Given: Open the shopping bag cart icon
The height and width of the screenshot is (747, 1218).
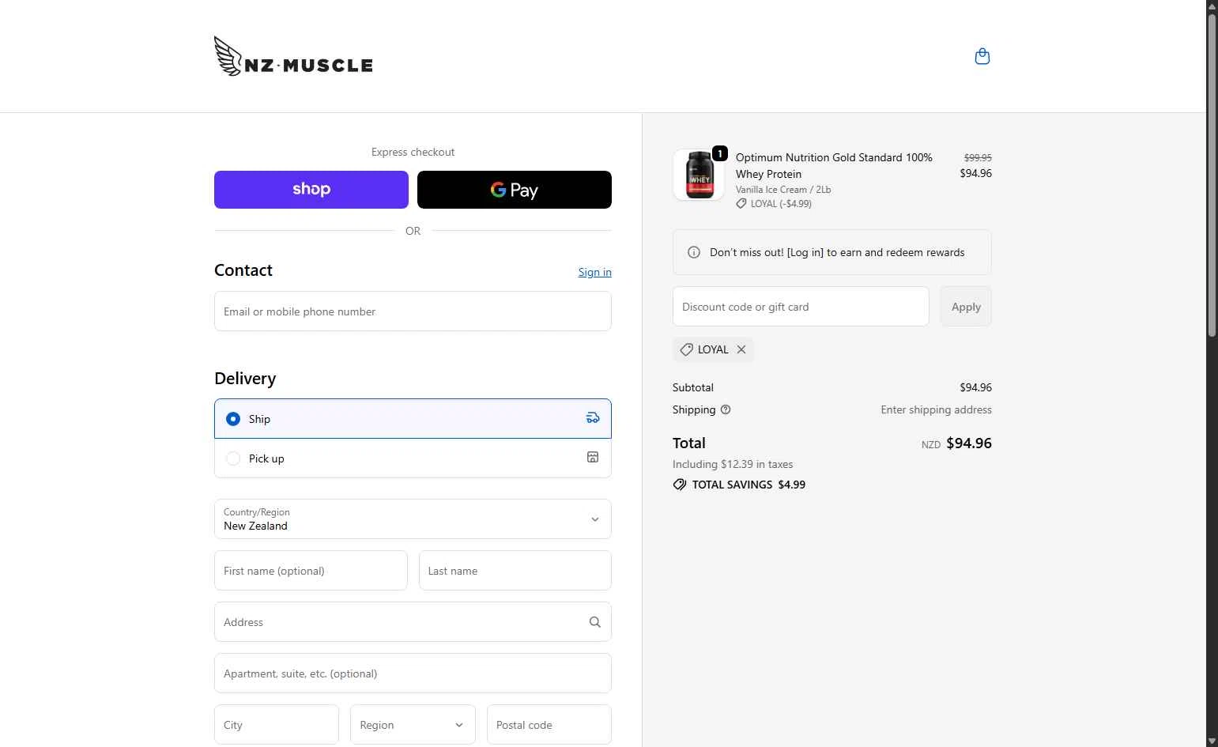Looking at the screenshot, I should coord(982,56).
